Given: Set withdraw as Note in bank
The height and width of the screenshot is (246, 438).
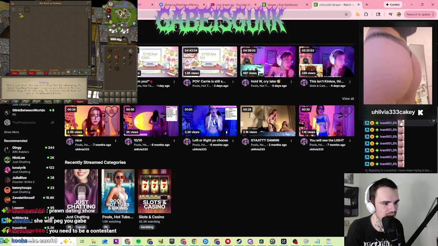Looking at the screenshot, I should 40,73.
